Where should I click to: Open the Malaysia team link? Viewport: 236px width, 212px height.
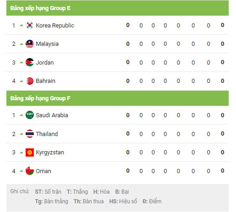tap(47, 44)
